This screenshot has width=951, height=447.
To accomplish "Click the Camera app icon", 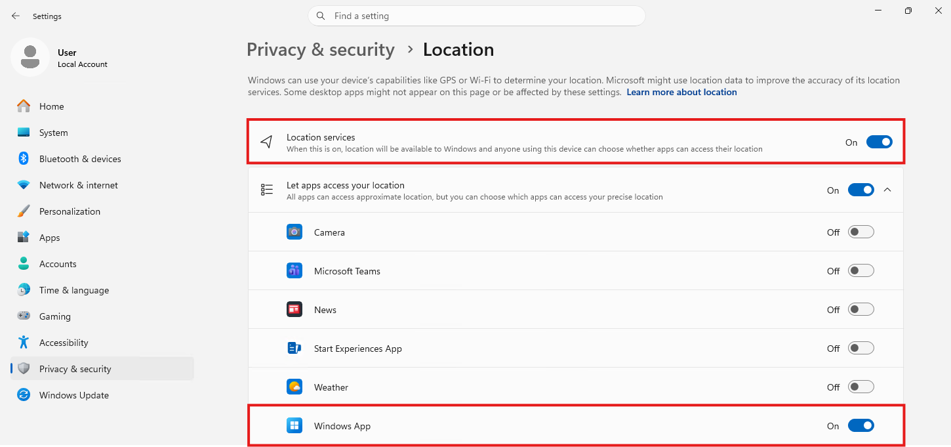I will pos(294,232).
